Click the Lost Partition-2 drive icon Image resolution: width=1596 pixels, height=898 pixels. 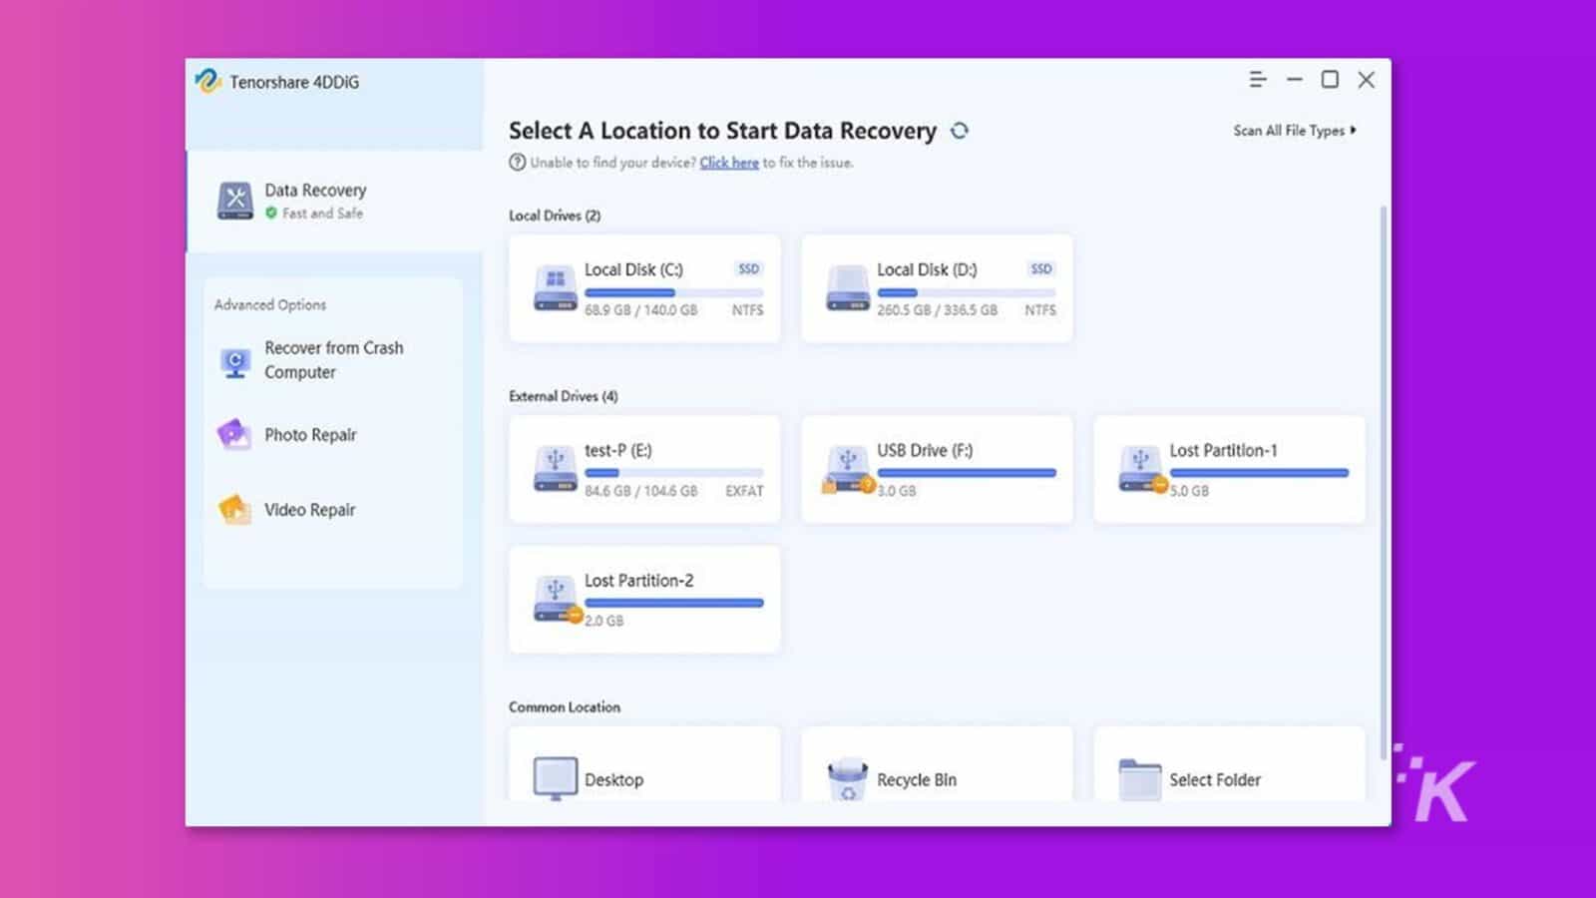pyautogui.click(x=557, y=600)
